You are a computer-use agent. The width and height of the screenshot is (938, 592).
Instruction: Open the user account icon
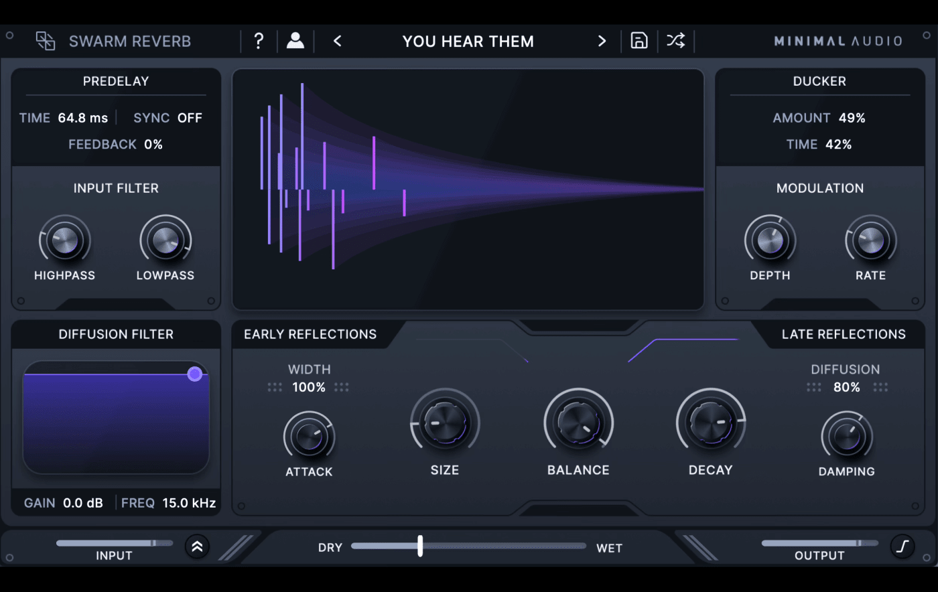click(x=295, y=41)
